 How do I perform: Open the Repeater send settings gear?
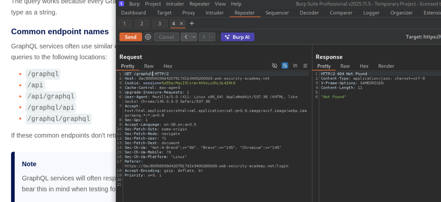pos(148,37)
